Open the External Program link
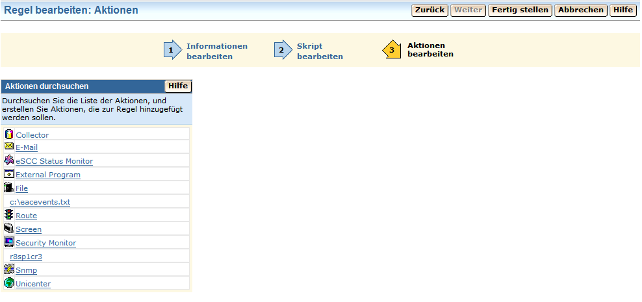This screenshot has height=302, width=642. [48, 175]
